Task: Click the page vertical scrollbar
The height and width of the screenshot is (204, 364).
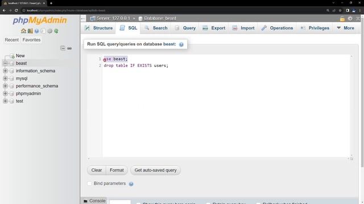Action: coord(362,92)
